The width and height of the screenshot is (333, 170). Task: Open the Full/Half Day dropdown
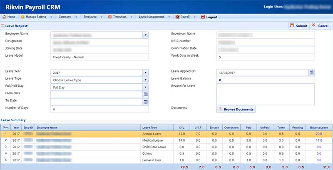[145, 87]
